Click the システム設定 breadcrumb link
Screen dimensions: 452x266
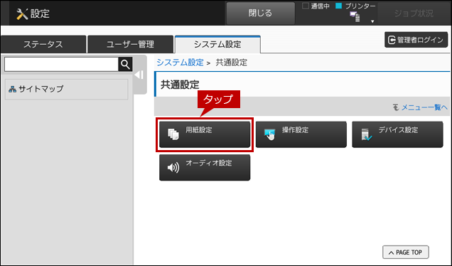point(181,63)
